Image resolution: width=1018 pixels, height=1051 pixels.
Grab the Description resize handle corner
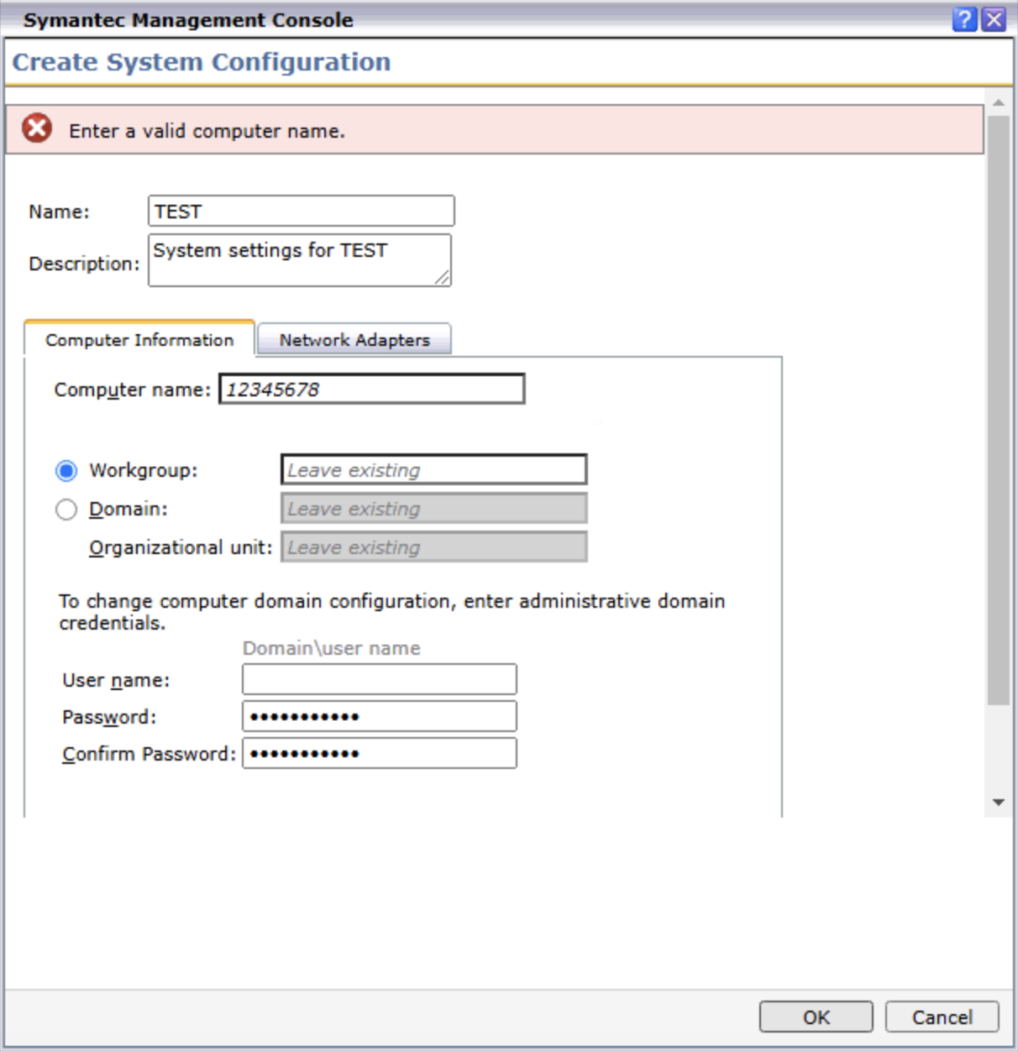click(x=443, y=278)
